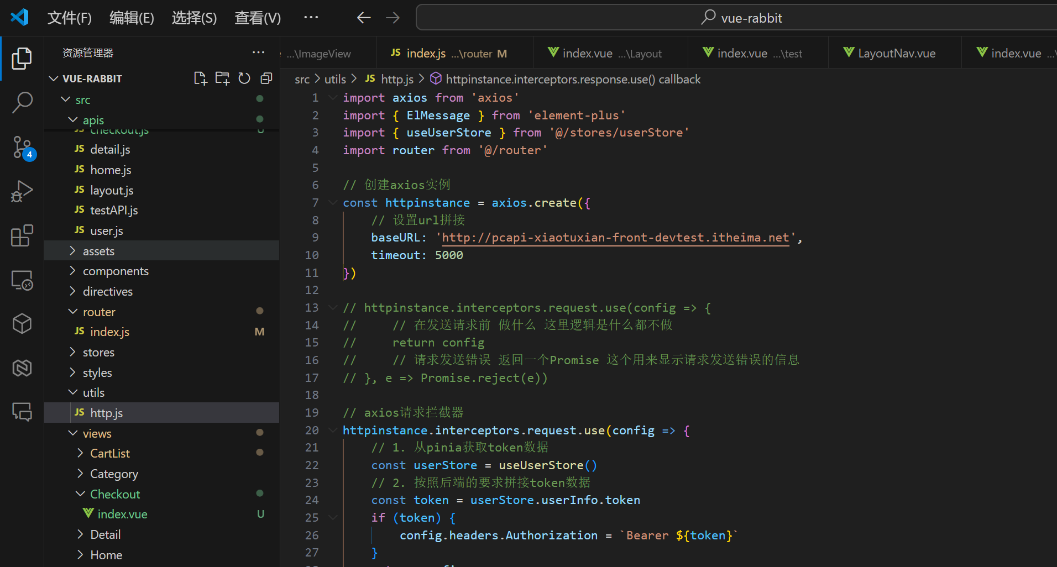Image resolution: width=1057 pixels, height=567 pixels.
Task: Click line number 24 in gutter
Action: (x=312, y=500)
